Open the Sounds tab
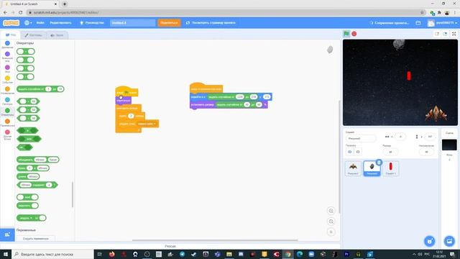Screen dimensions: 460x259 pyautogui.click(x=57, y=35)
